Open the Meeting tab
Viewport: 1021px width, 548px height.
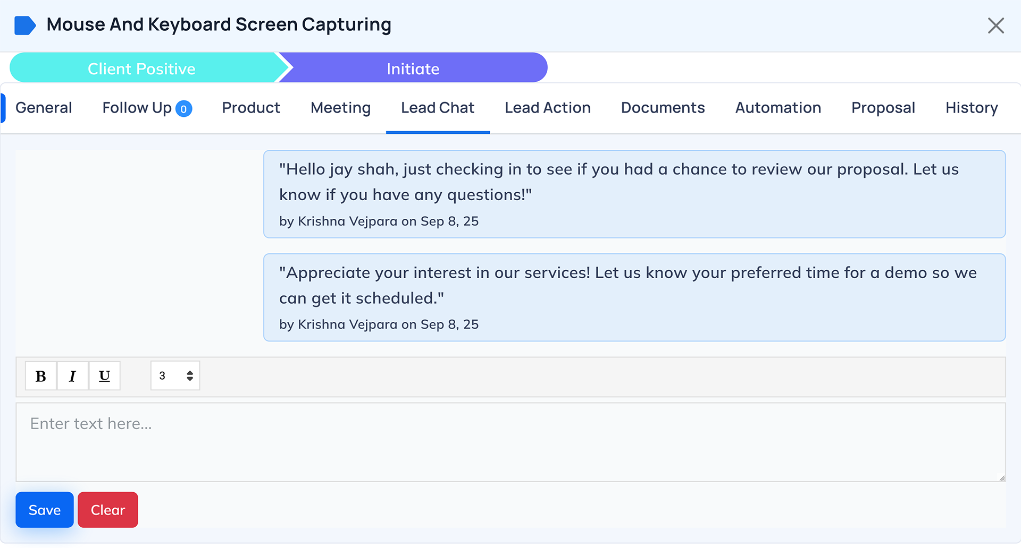tap(340, 108)
